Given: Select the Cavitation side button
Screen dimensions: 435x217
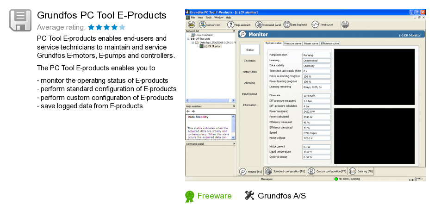Looking at the screenshot, I should (250, 61).
